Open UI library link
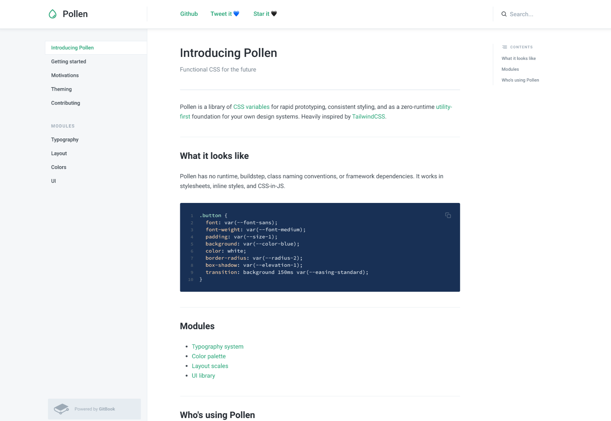The image size is (611, 421). (203, 376)
